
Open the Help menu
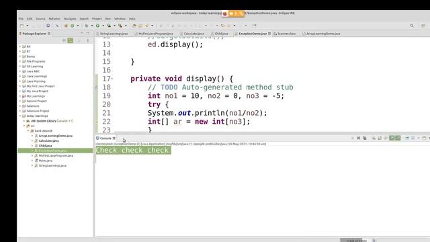[x=132, y=19]
